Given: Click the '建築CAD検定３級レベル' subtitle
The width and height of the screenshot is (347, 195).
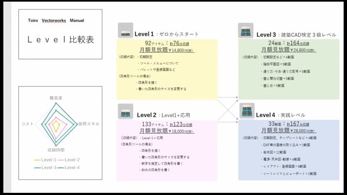Looking at the screenshot, I should [309, 35].
